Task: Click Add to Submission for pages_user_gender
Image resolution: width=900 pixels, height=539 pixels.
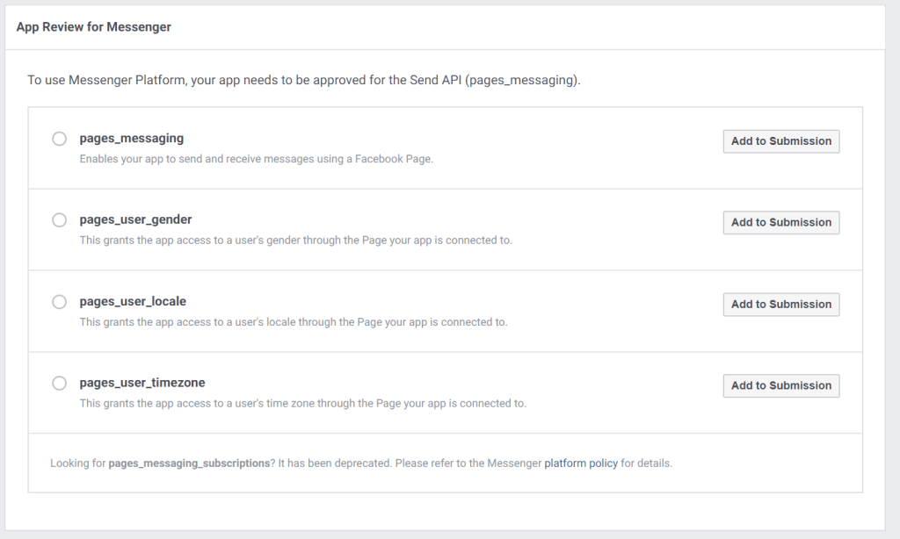Action: pyautogui.click(x=780, y=223)
